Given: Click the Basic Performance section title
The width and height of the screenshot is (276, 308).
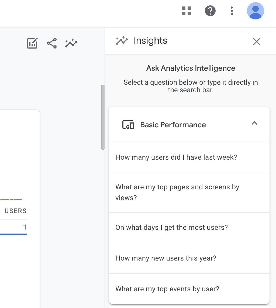Looking at the screenshot, I should tap(173, 125).
